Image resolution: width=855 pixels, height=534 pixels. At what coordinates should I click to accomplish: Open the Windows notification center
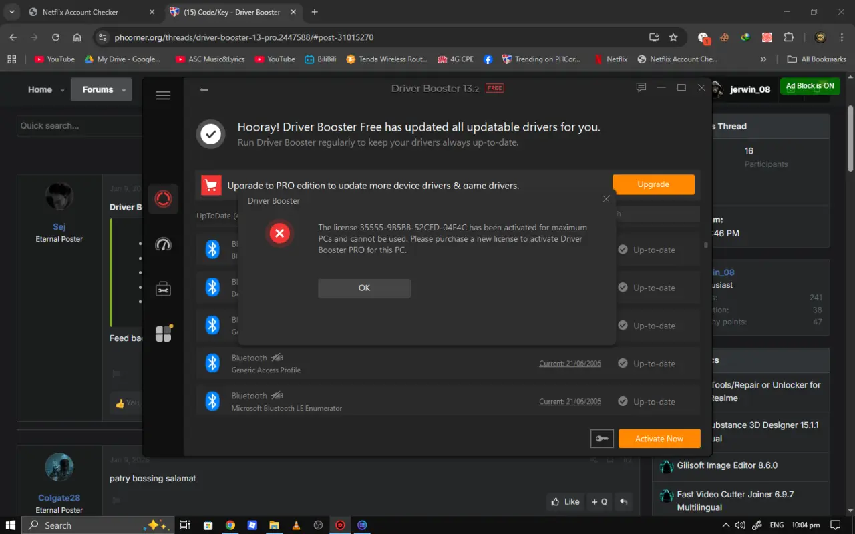point(835,525)
